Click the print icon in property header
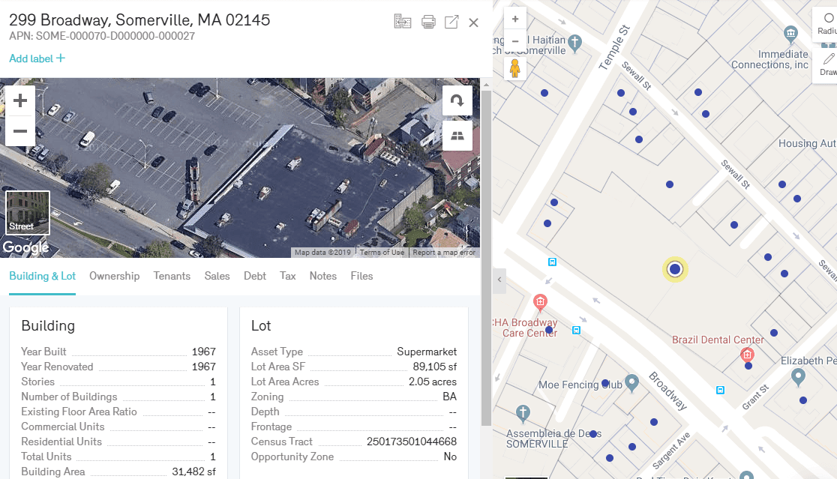This screenshot has width=837, height=479. pos(428,22)
